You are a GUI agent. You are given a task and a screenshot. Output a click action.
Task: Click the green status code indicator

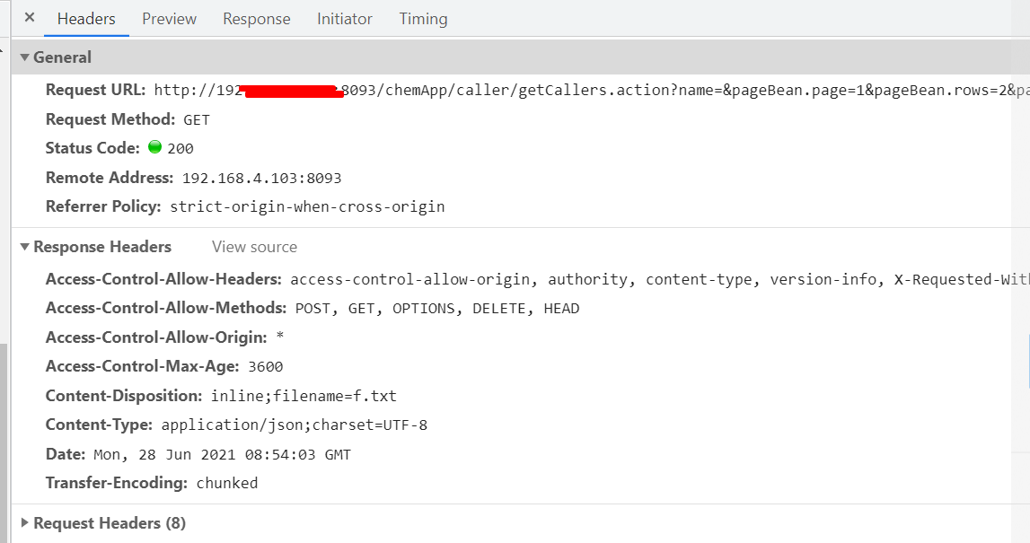tap(155, 147)
